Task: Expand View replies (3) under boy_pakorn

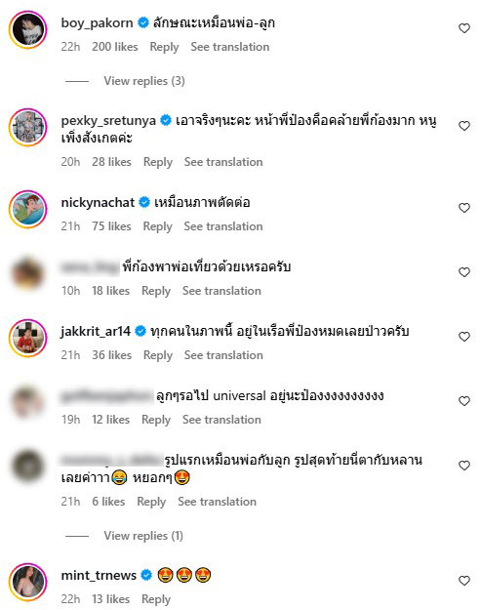Action: click(144, 81)
